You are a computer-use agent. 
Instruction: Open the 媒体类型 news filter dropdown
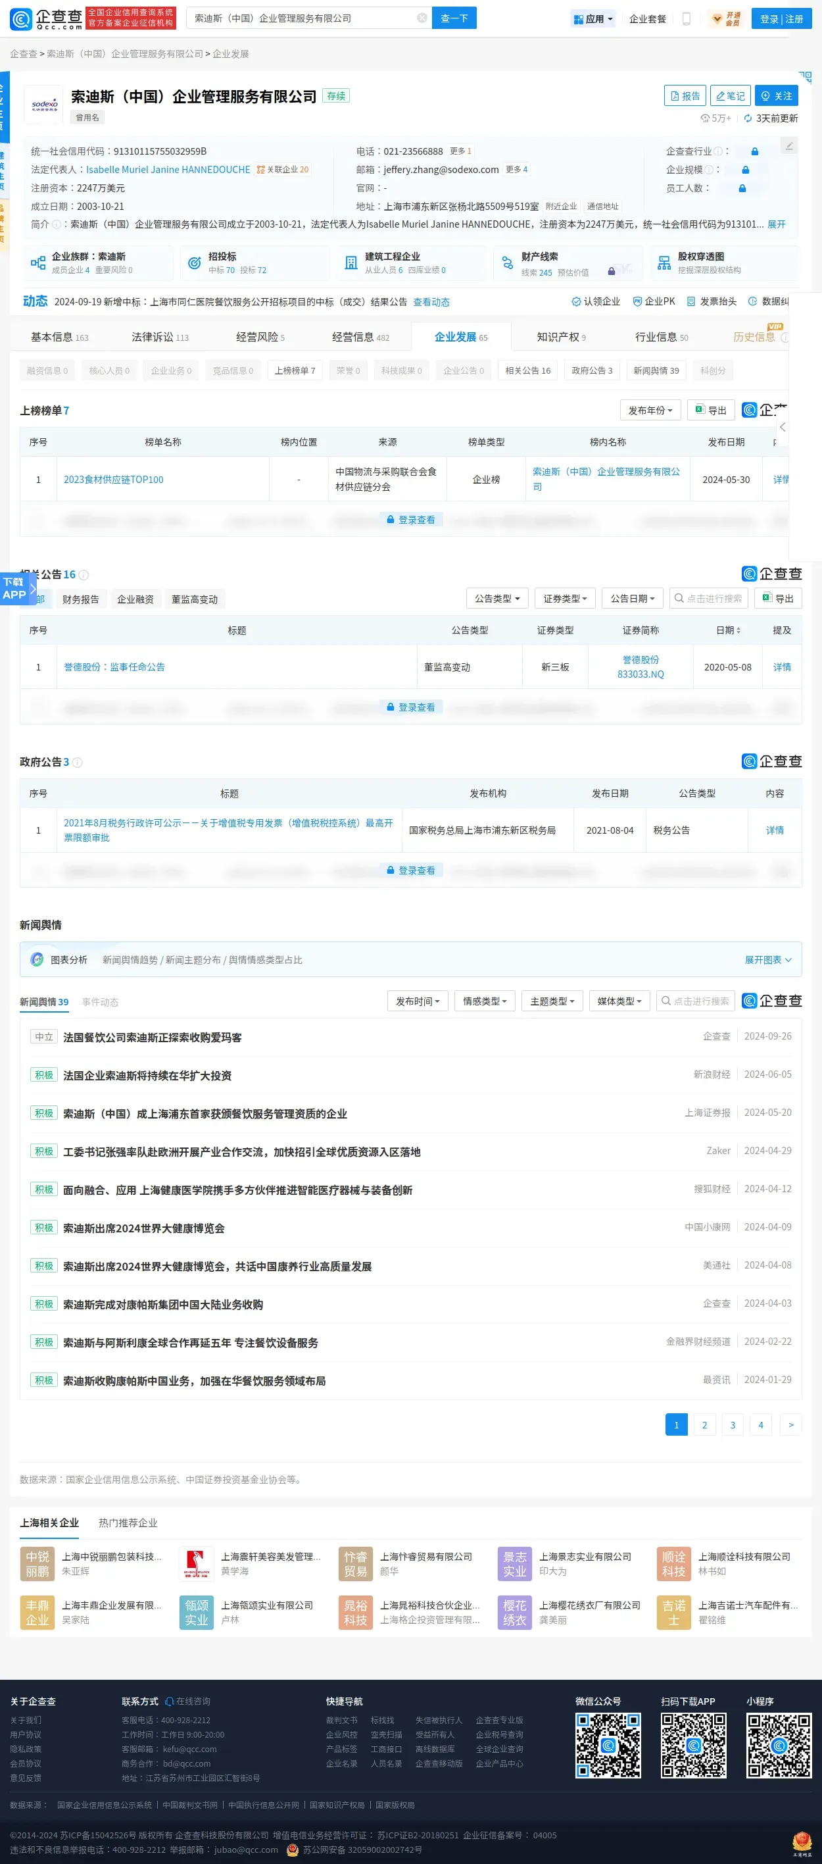click(x=619, y=1001)
